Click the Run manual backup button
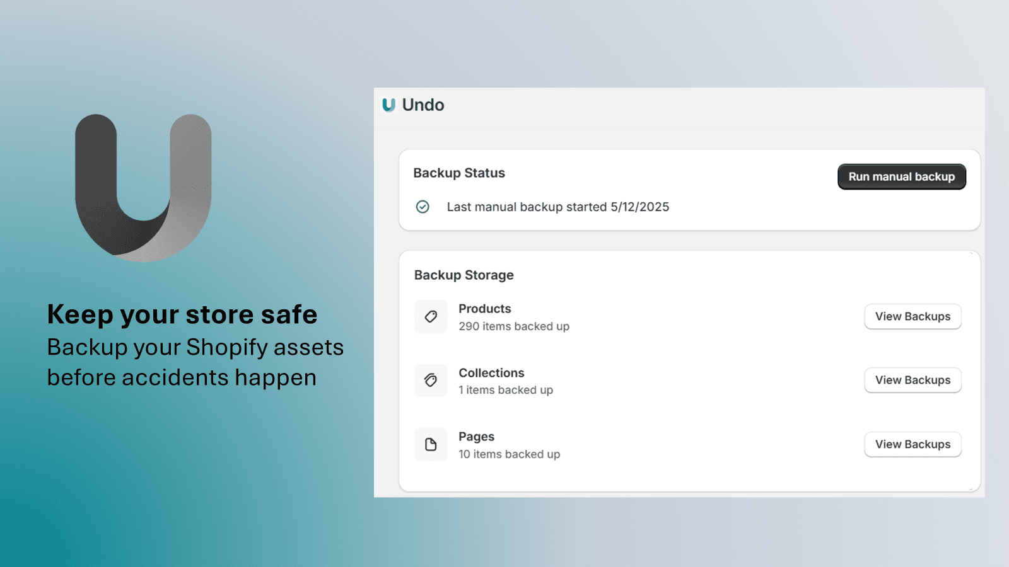 click(901, 177)
